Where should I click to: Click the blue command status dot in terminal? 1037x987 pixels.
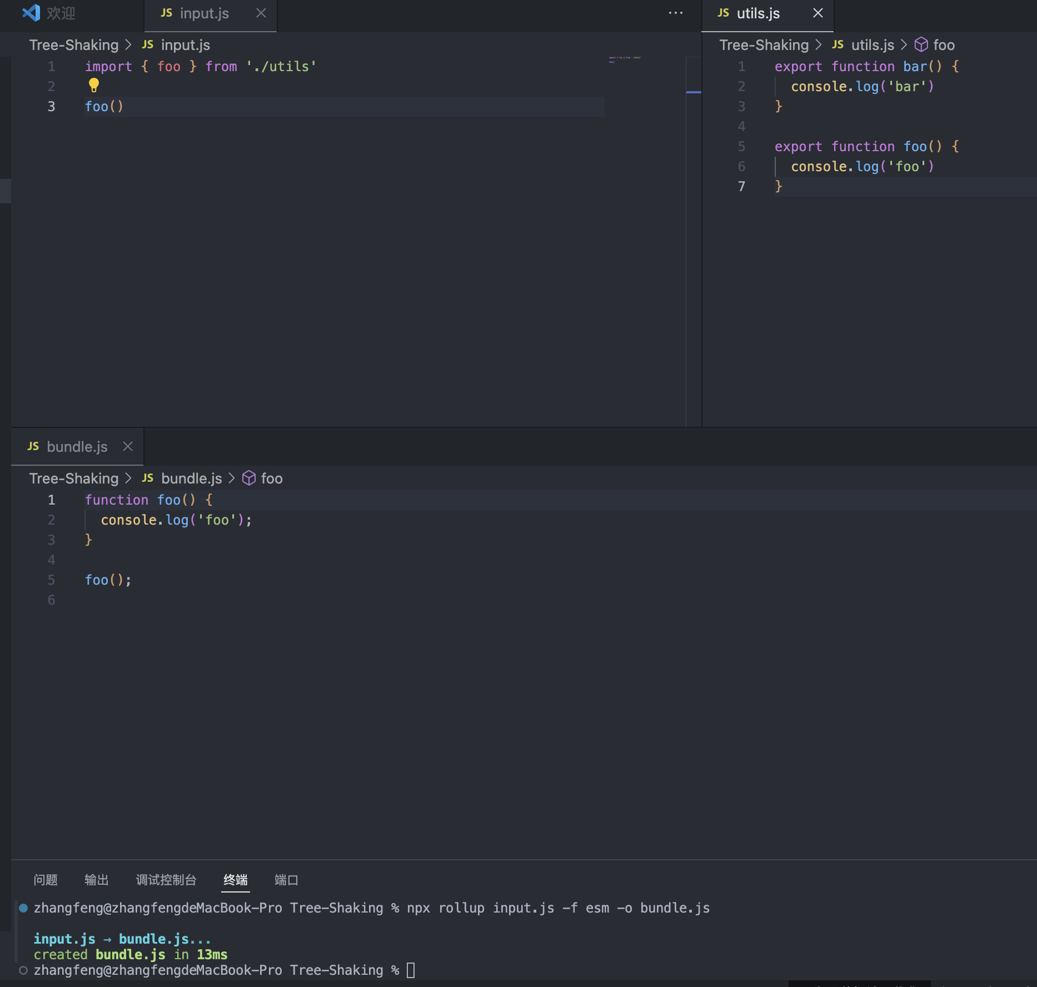coord(23,908)
